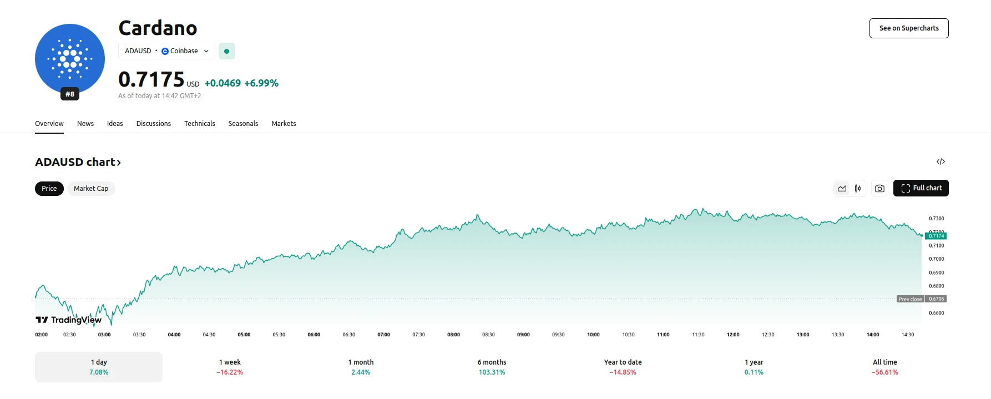Viewport: 991px width, 399px height.
Task: Click the green market status dot
Action: click(x=226, y=51)
